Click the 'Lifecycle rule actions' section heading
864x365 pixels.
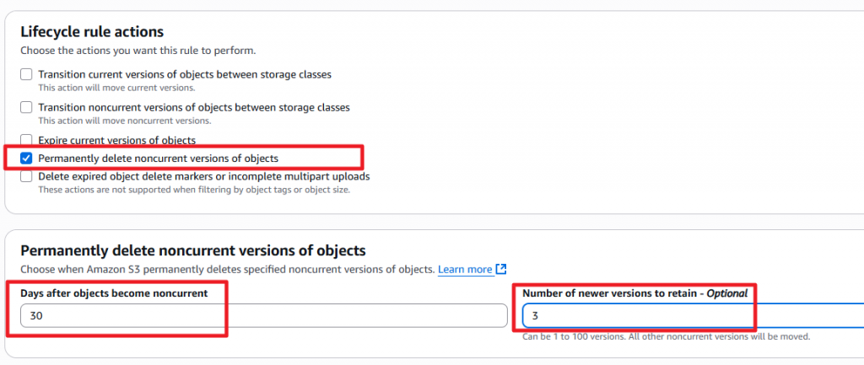[92, 32]
